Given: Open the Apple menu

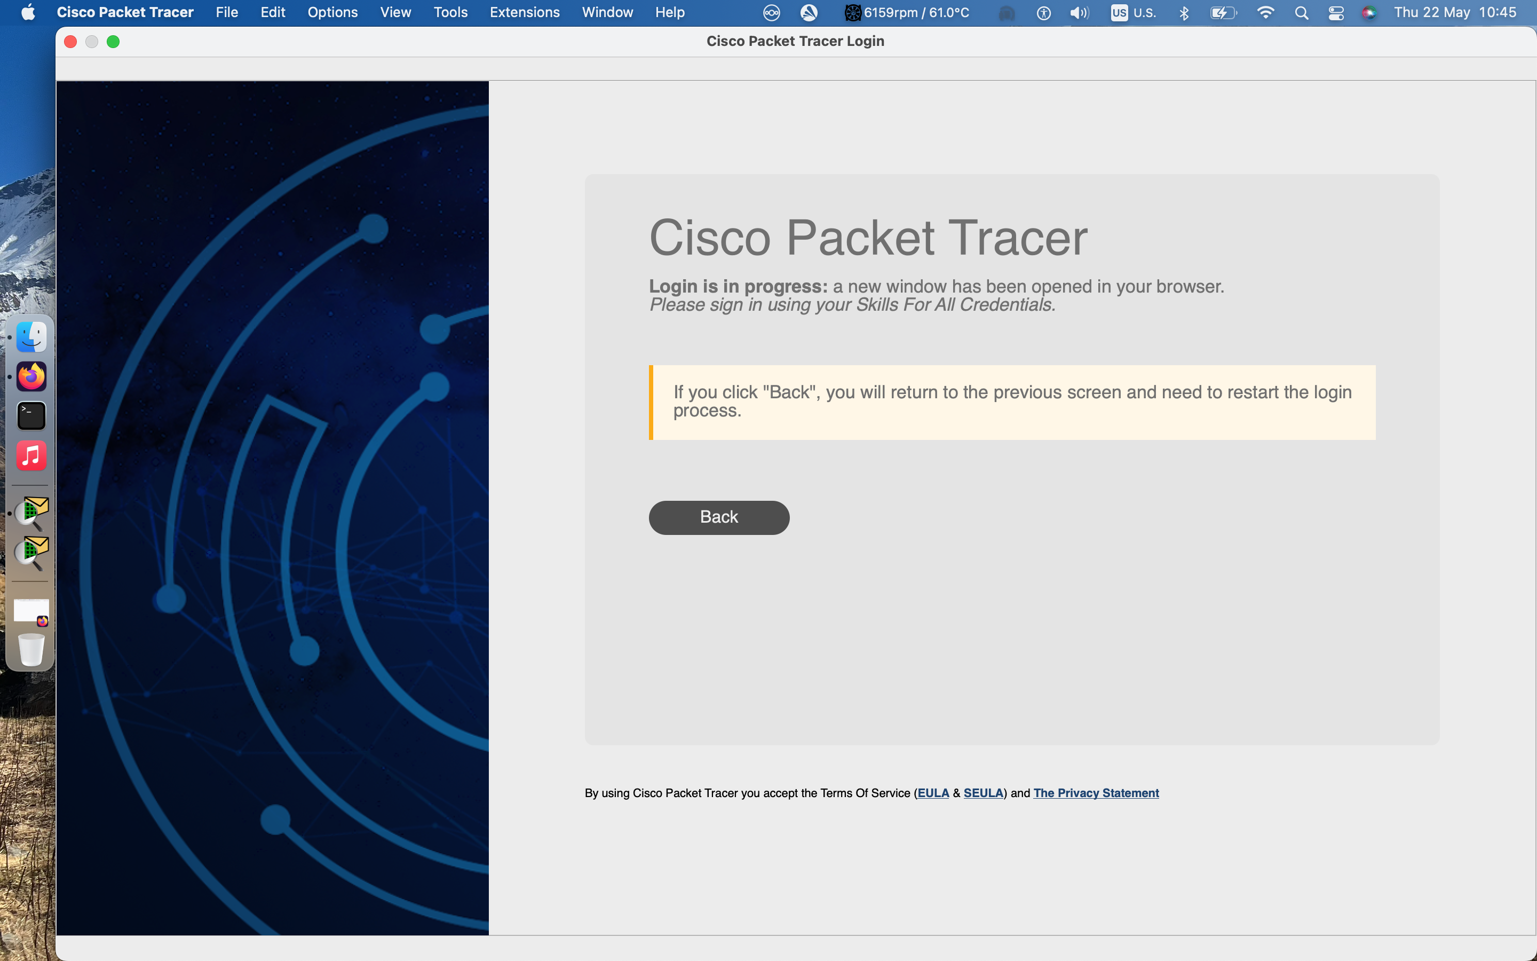Looking at the screenshot, I should pos(28,13).
